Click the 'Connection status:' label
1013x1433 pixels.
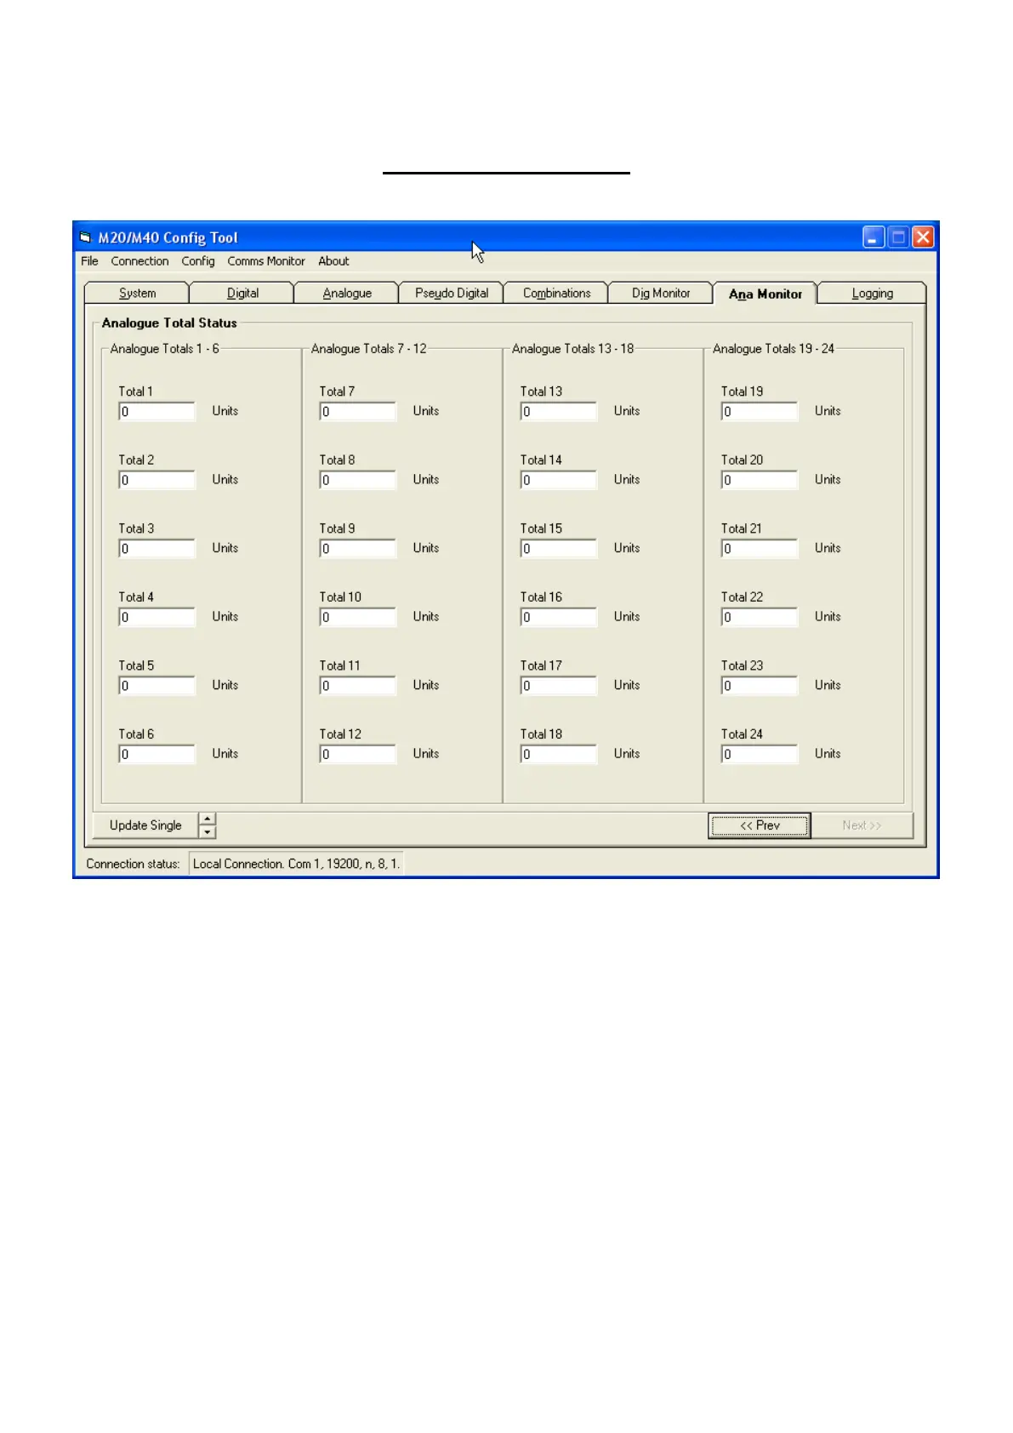click(133, 864)
